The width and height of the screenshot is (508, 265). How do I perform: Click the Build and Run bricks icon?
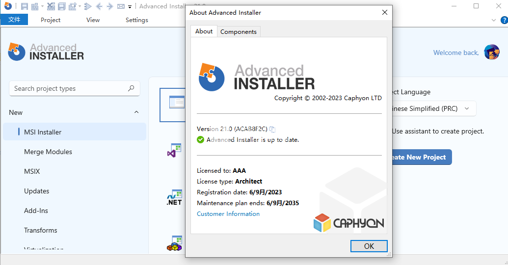coord(73,6)
